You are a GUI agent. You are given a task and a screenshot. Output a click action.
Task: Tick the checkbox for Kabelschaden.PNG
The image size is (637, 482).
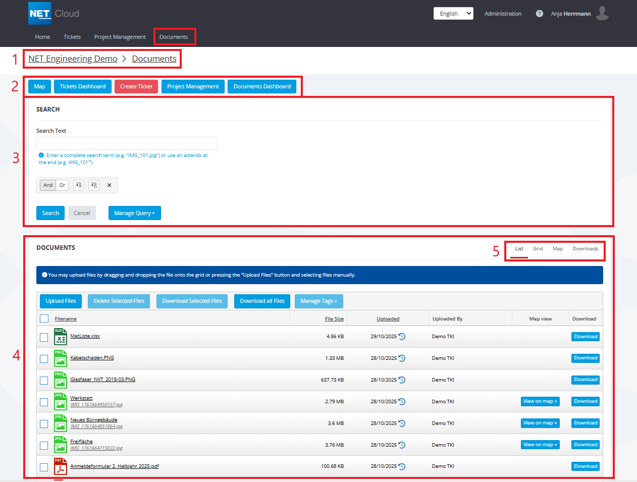(44, 359)
